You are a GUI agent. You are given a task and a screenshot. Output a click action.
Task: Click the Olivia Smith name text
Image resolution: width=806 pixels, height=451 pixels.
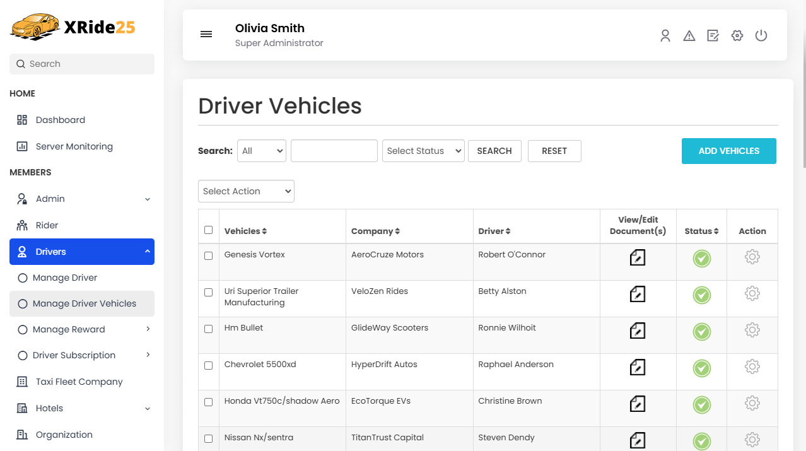click(270, 28)
